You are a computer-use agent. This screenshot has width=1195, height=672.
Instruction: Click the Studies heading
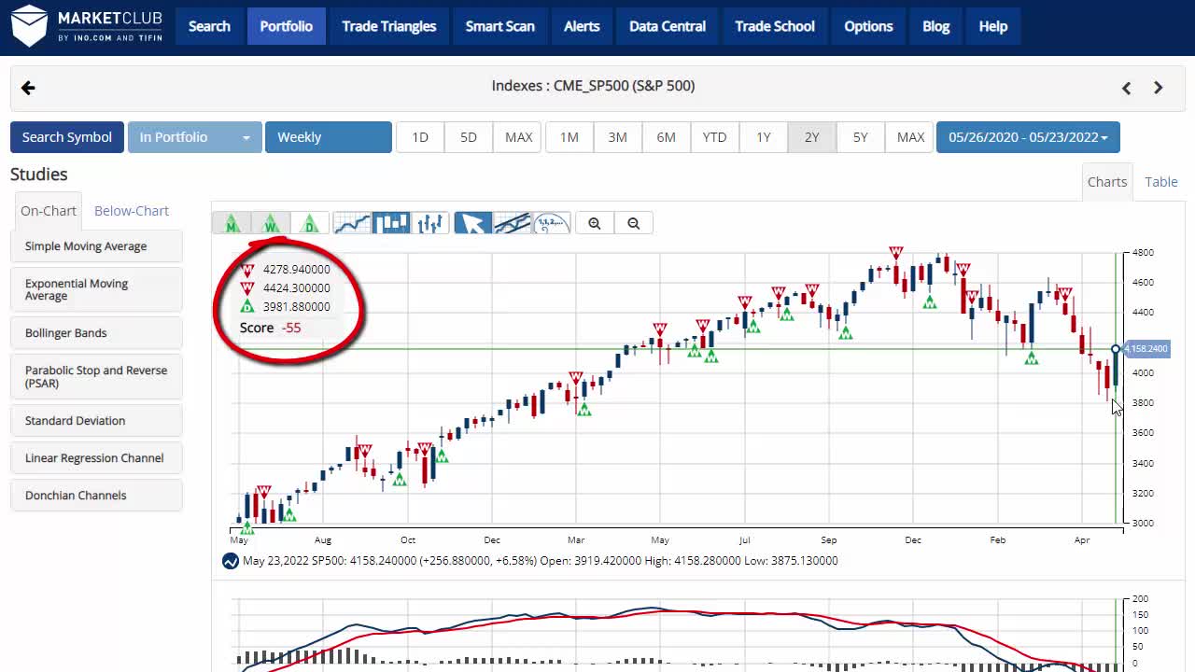pyautogui.click(x=39, y=175)
